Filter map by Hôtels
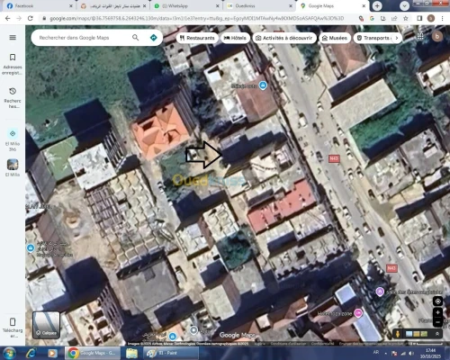 [235, 38]
